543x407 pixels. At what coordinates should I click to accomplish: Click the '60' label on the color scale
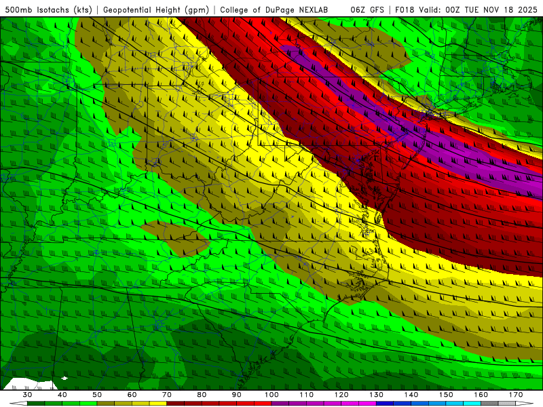coord(132,395)
